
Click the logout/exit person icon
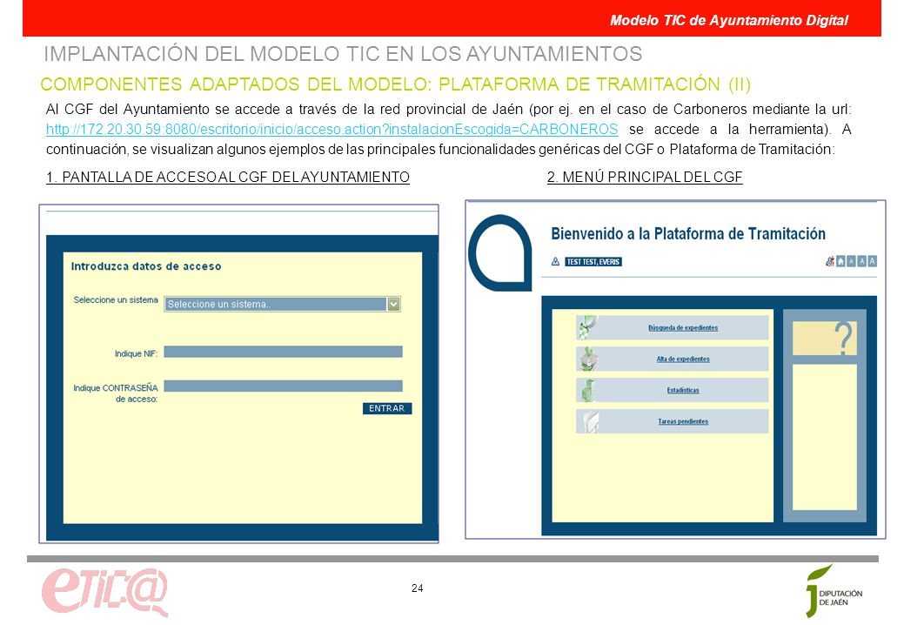point(830,261)
